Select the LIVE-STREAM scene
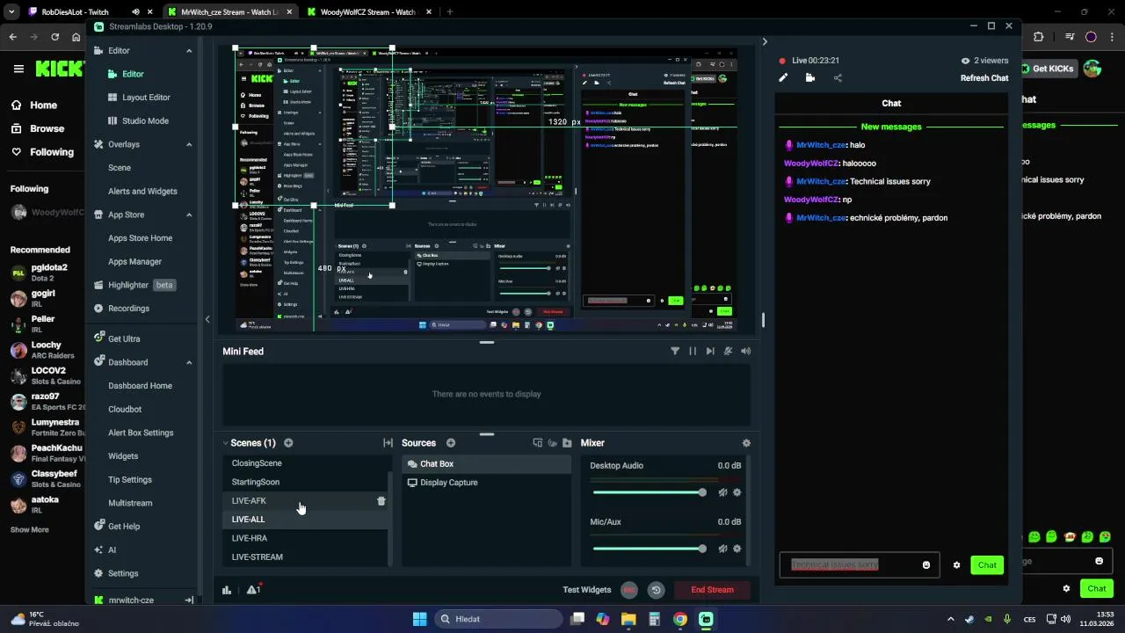This screenshot has height=633, width=1125. pyautogui.click(x=304, y=557)
